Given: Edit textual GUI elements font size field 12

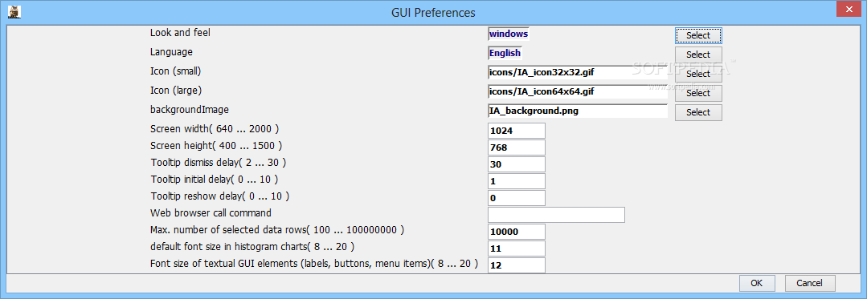Looking at the screenshot, I should point(517,265).
